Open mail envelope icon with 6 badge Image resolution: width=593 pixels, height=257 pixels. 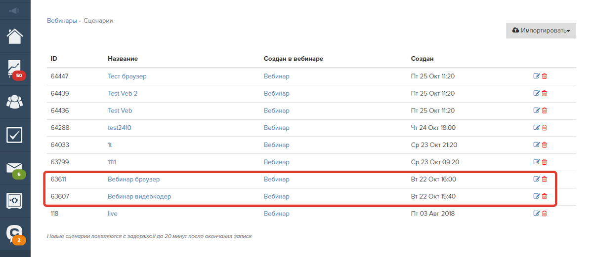tap(15, 169)
